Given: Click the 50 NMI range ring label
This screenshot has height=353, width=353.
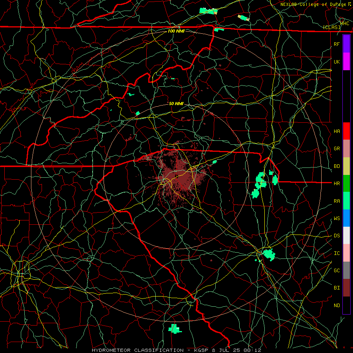Looking at the screenshot, I should pos(176,104).
